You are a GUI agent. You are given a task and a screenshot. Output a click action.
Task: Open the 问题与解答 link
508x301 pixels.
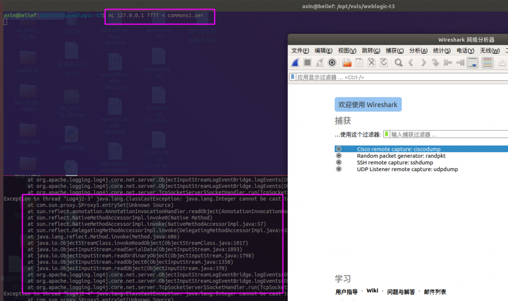(401, 292)
